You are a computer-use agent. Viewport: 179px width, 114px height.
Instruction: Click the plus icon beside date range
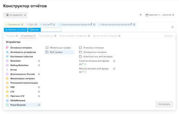pyautogui.click(x=141, y=15)
